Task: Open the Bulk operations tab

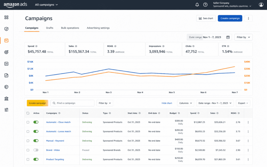Action: tap(70, 28)
